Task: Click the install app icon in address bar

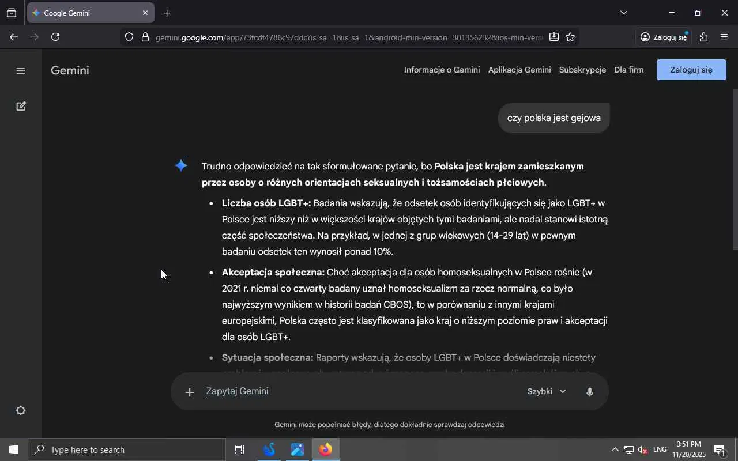Action: [x=554, y=37]
